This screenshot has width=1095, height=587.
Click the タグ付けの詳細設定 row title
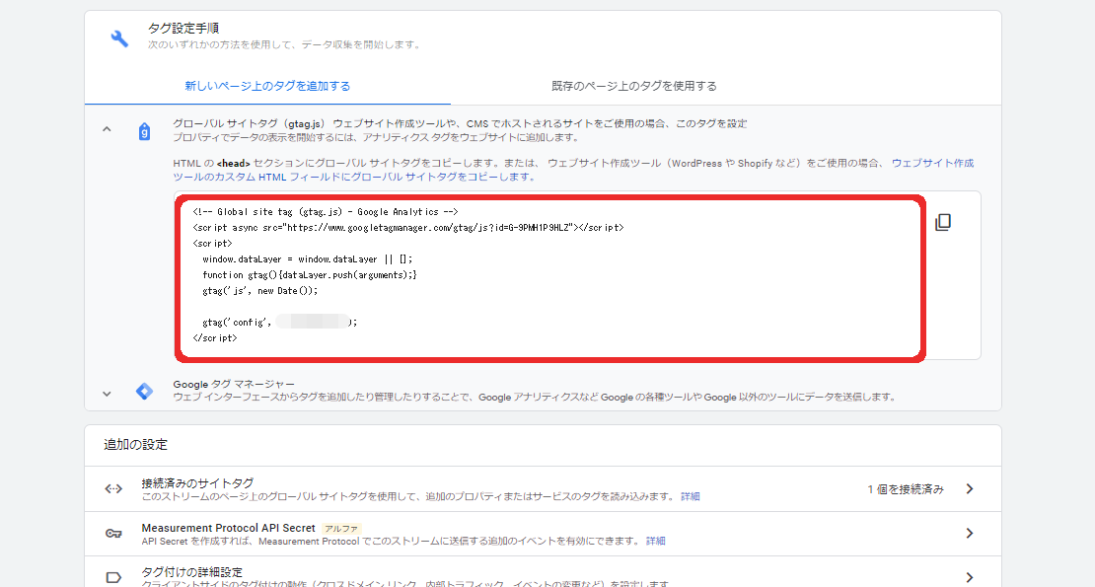point(192,571)
